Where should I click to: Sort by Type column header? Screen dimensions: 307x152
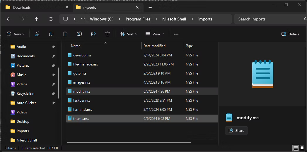click(x=189, y=46)
